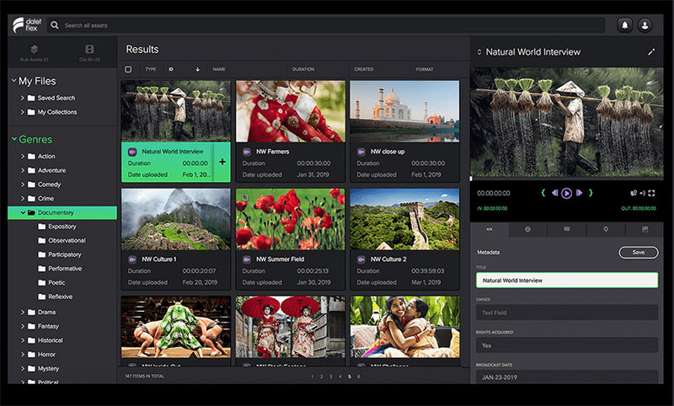The height and width of the screenshot is (406, 674).
Task: Sort results by TYPE column
Action: (151, 69)
